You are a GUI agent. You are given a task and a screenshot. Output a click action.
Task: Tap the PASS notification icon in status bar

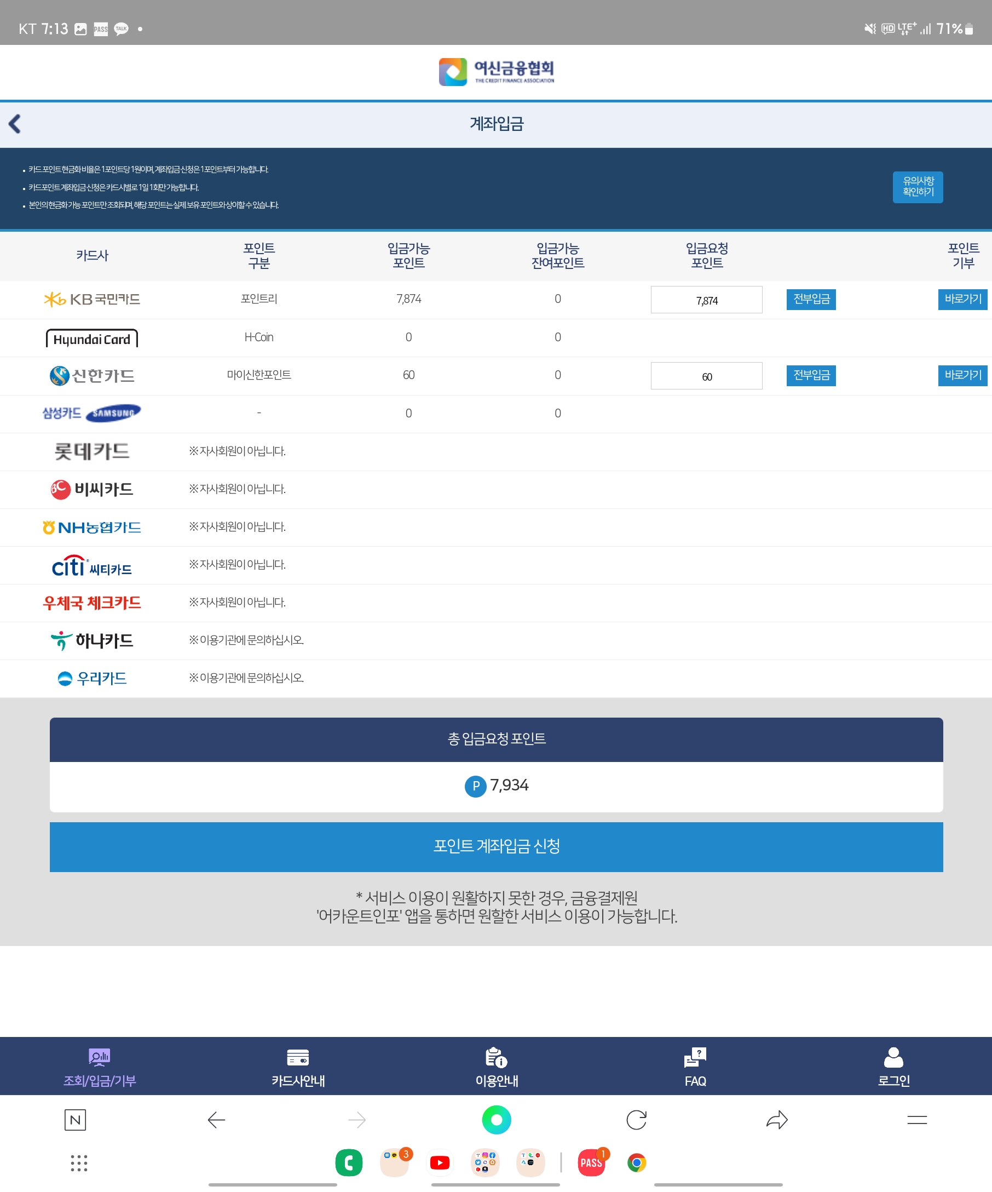(101, 29)
